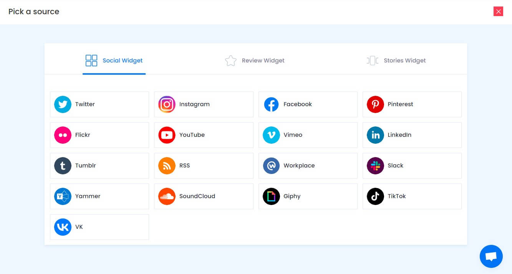Choose the SoundCloud cloud icon
512x274 pixels.
point(167,196)
